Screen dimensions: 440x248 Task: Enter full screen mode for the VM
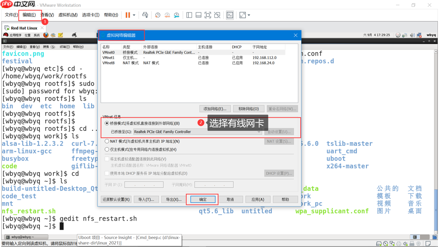[207, 15]
